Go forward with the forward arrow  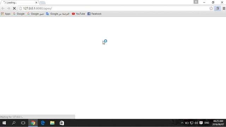8,8
